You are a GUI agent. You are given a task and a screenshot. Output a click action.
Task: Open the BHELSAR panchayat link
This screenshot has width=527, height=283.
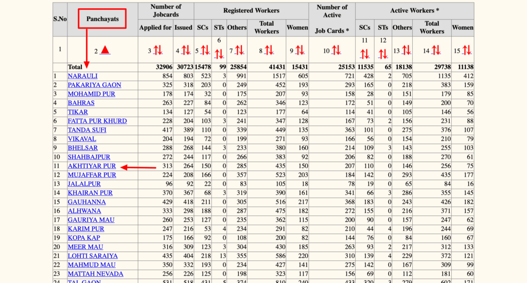[x=82, y=148]
